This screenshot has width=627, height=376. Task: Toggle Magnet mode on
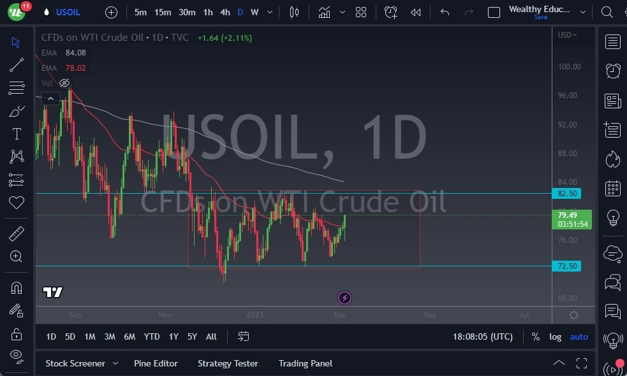click(x=16, y=287)
